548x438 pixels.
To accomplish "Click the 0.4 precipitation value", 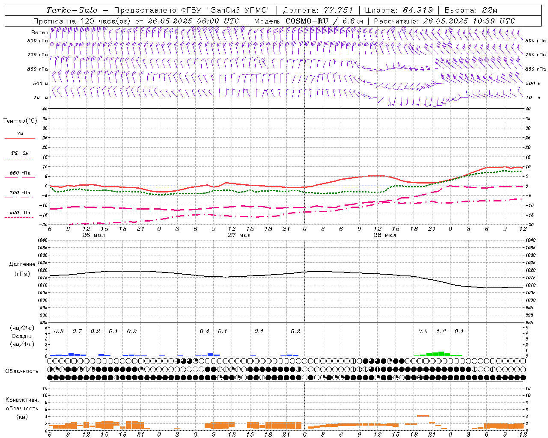I will coord(205,331).
